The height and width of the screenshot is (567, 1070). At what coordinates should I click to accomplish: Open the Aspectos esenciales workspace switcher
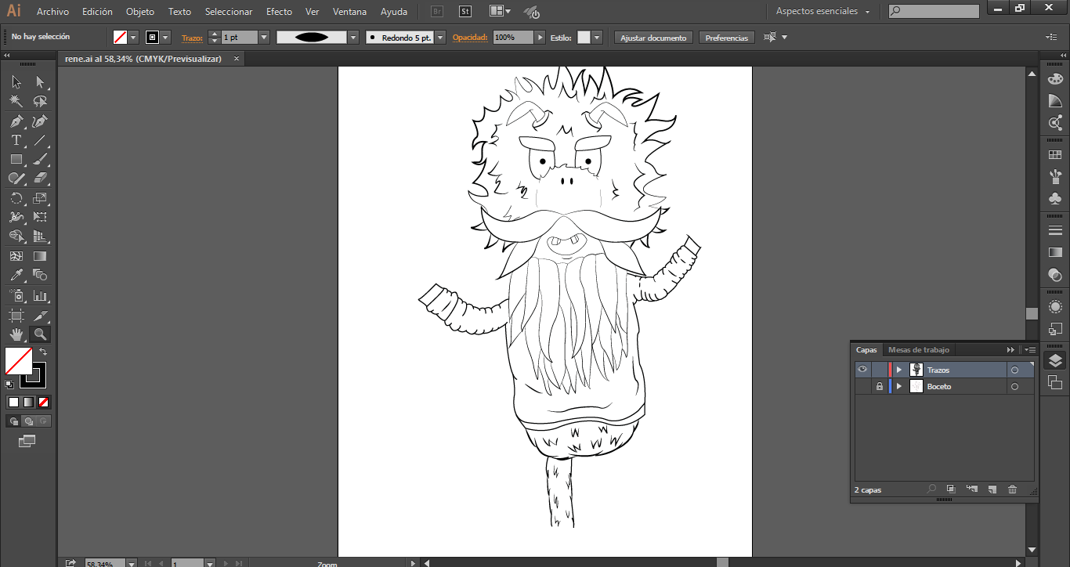click(x=822, y=12)
